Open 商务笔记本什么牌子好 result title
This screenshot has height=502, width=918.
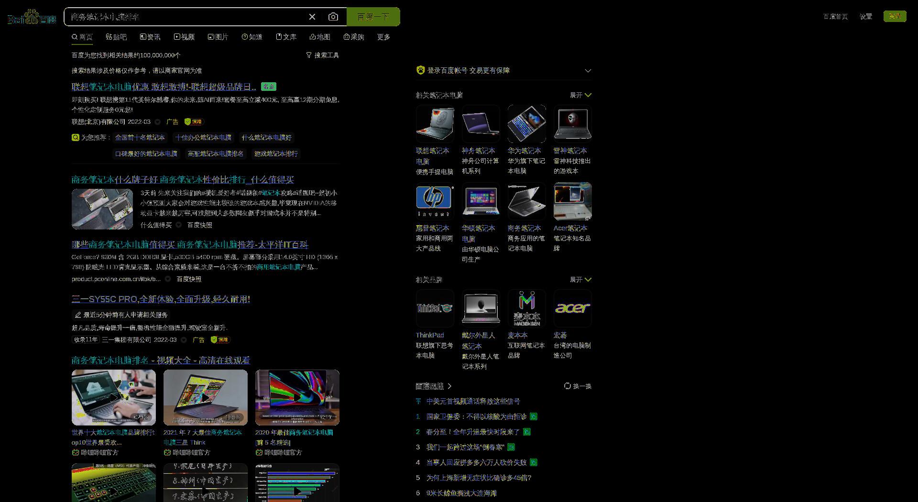pyautogui.click(x=183, y=180)
